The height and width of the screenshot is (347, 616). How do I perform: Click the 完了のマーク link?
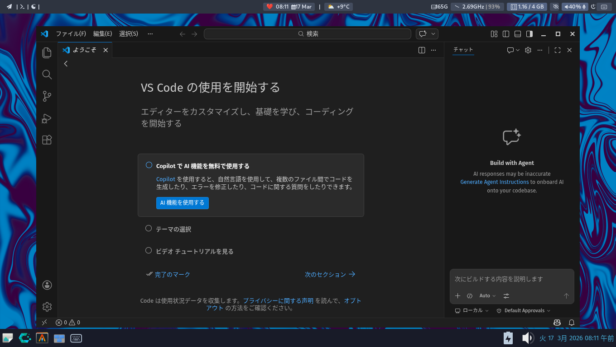point(168,274)
